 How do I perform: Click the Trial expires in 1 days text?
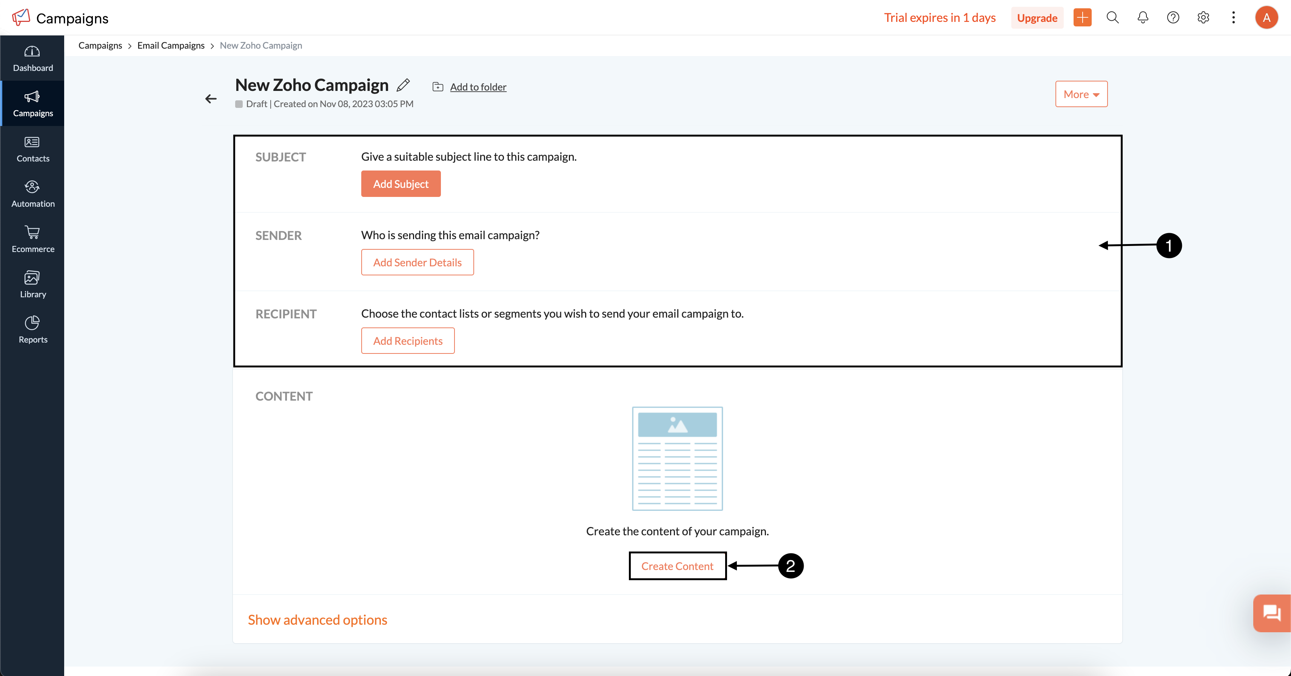940,17
